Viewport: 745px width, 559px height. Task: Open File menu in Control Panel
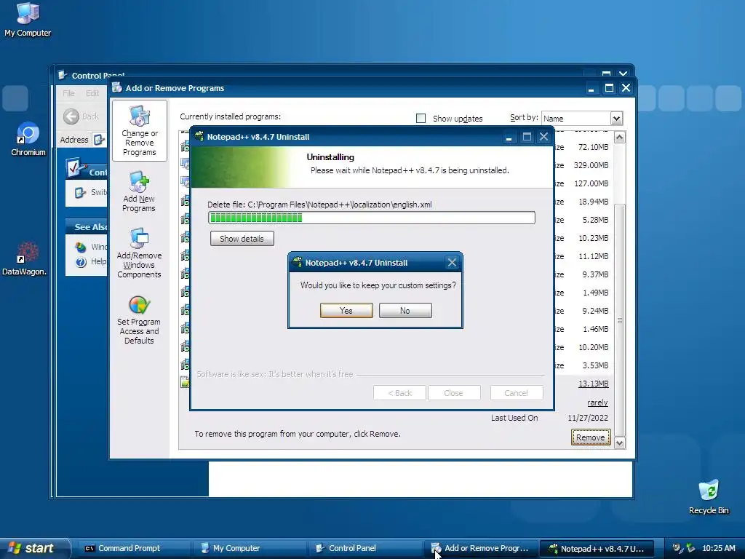point(68,93)
